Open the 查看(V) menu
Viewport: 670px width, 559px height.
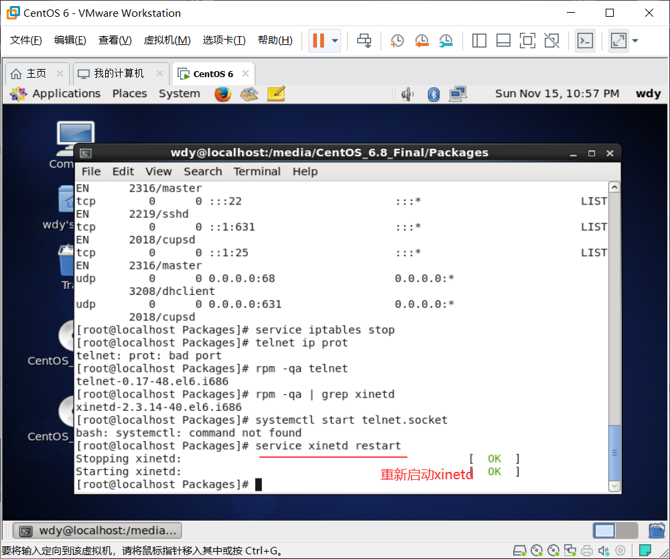pyautogui.click(x=115, y=40)
